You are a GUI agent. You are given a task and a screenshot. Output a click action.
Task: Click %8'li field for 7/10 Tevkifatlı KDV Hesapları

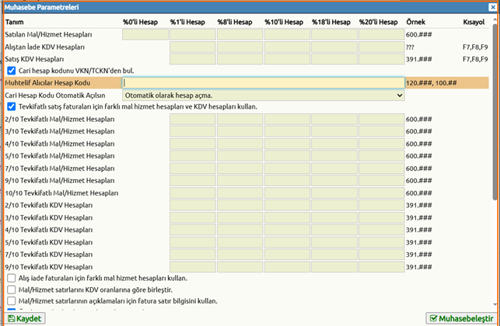click(x=240, y=255)
